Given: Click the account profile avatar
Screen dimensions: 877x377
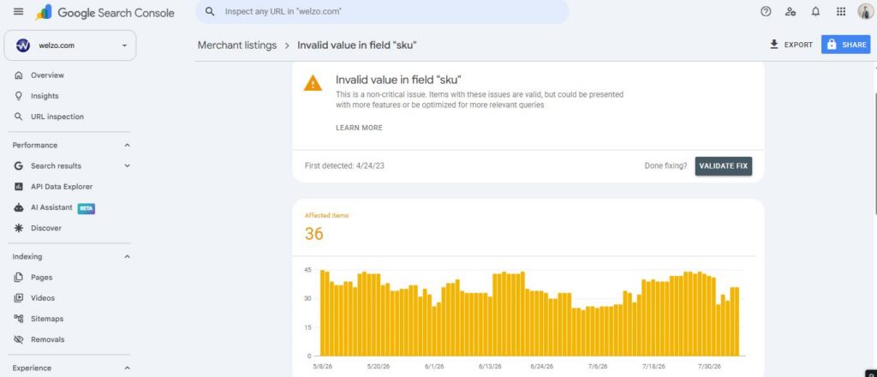Looking at the screenshot, I should pos(865,12).
